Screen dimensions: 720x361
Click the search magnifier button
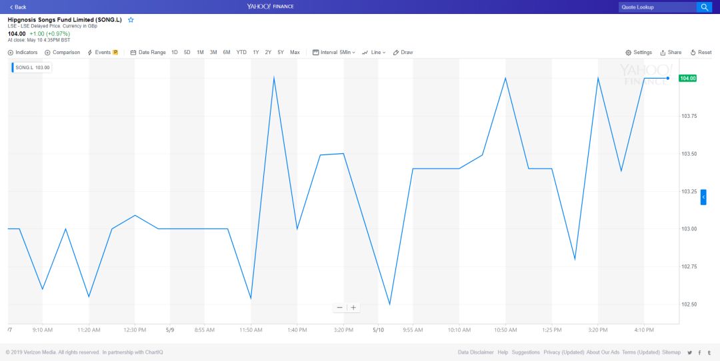(704, 7)
